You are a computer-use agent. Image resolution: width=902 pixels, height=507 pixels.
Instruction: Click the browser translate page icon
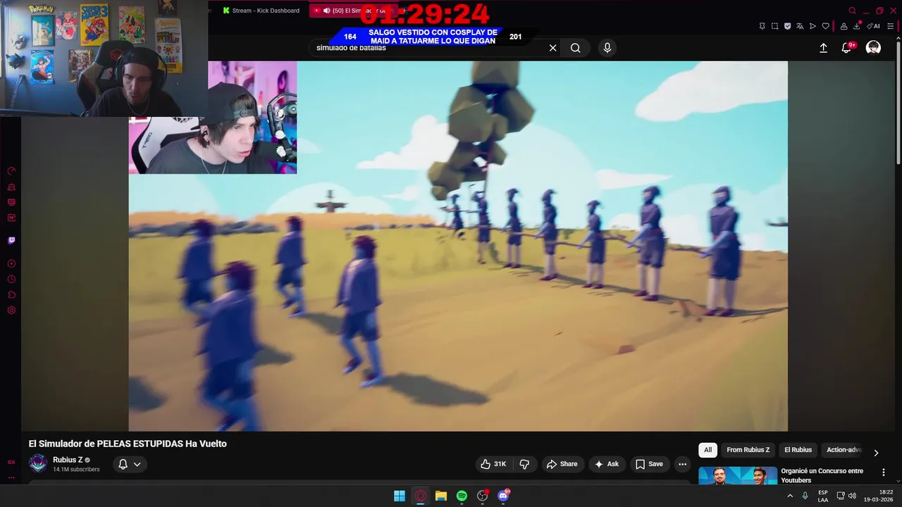(800, 26)
